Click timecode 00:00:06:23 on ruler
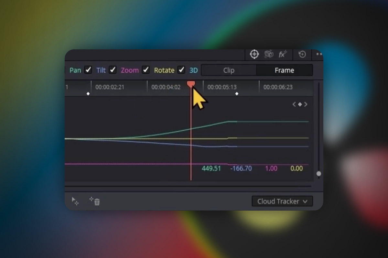Screen dimensions: 388x258 pos(278,87)
